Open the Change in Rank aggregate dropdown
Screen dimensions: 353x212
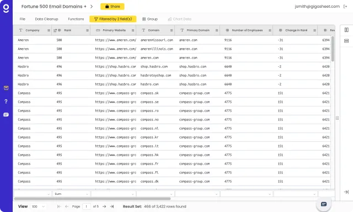[296, 194]
